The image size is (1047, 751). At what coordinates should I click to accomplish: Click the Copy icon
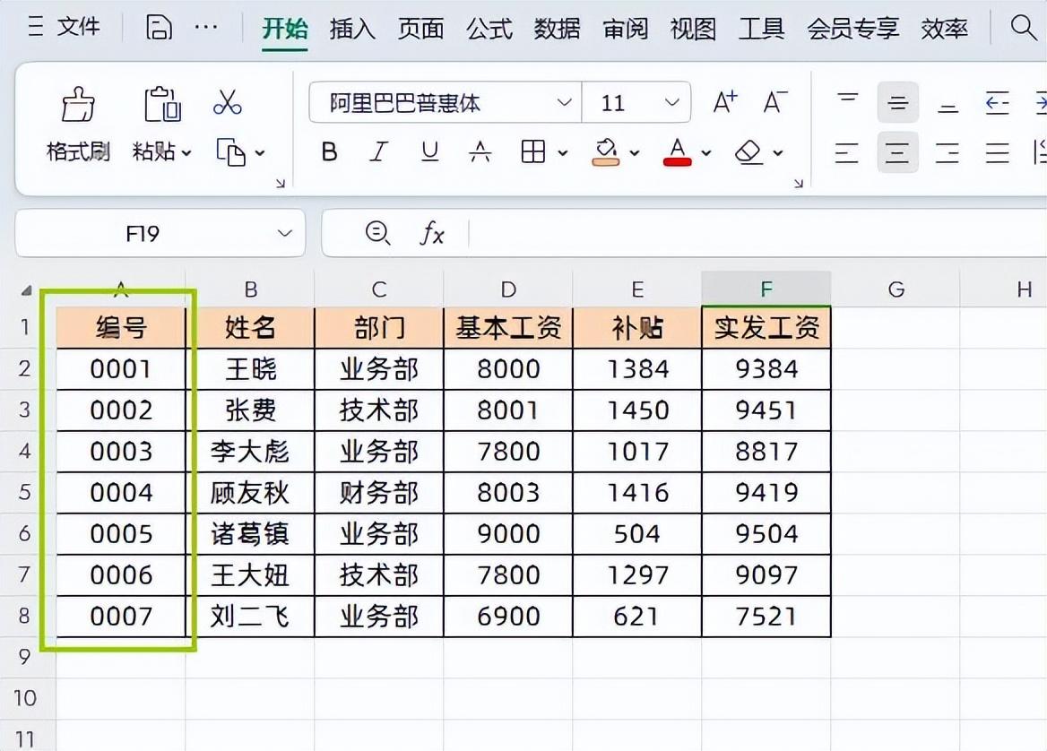tap(230, 152)
